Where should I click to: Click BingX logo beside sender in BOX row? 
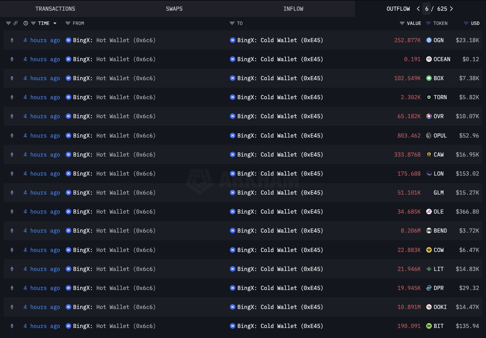(68, 78)
